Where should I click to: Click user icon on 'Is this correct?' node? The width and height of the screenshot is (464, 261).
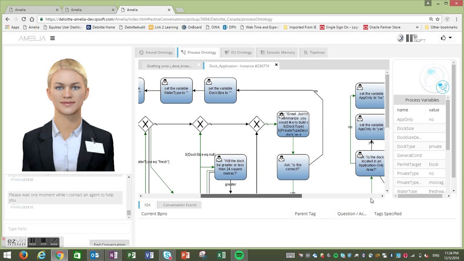[282, 159]
